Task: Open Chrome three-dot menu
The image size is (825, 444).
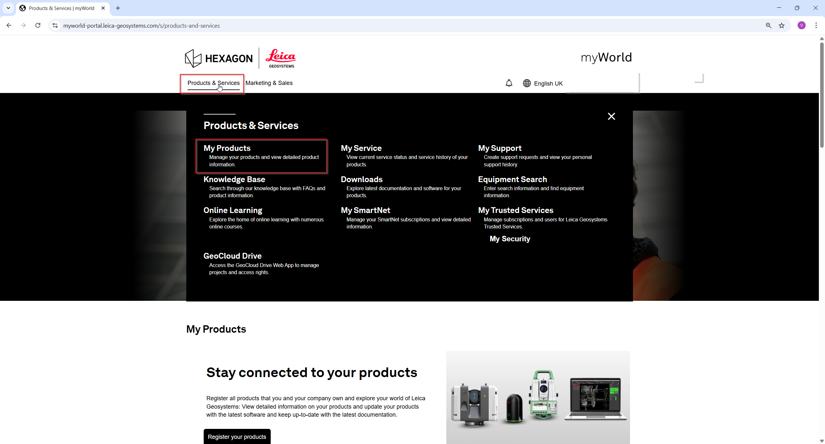Action: 816,25
